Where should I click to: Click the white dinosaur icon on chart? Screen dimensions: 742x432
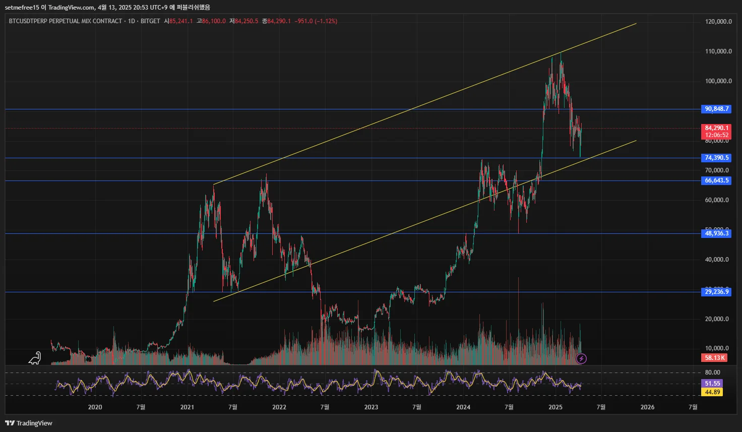click(x=34, y=358)
